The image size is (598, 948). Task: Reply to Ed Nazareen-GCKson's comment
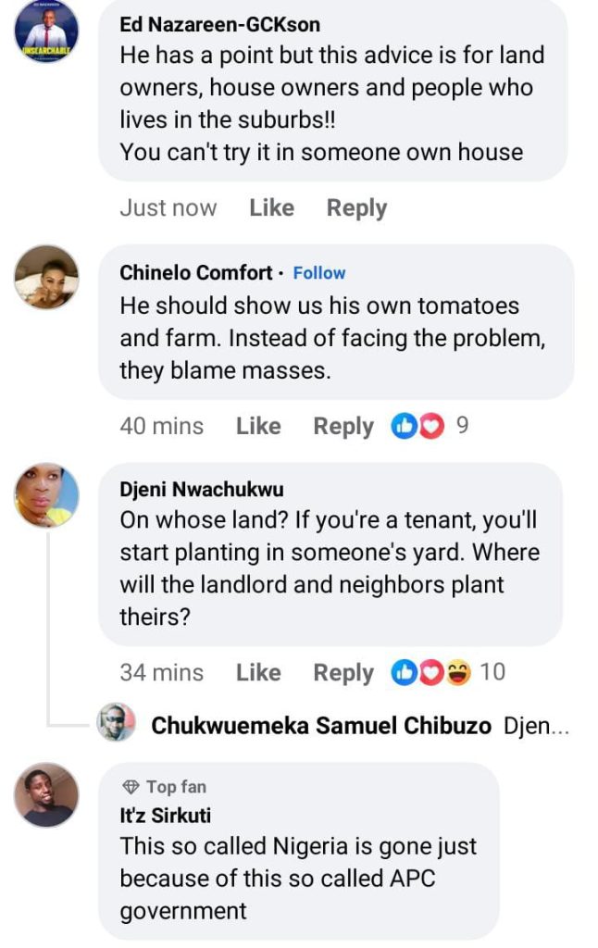[x=356, y=208]
